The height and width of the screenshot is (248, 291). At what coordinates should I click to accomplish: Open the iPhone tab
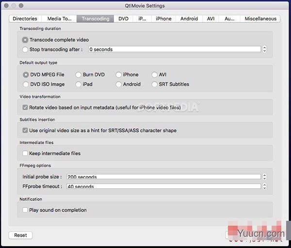(x=163, y=19)
